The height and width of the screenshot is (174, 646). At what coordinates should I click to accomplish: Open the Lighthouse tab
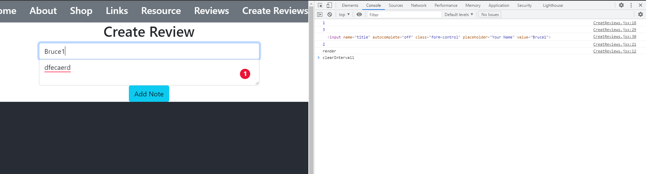click(553, 5)
